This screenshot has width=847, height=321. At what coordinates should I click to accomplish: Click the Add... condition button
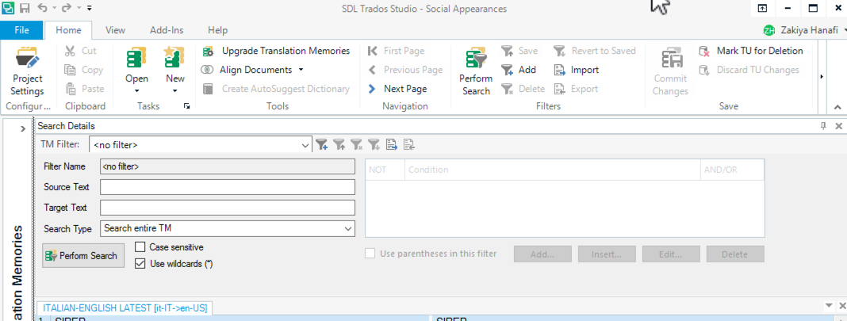point(542,254)
